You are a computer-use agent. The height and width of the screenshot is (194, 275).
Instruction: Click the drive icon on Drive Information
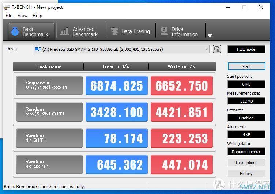pyautogui.click(x=164, y=31)
